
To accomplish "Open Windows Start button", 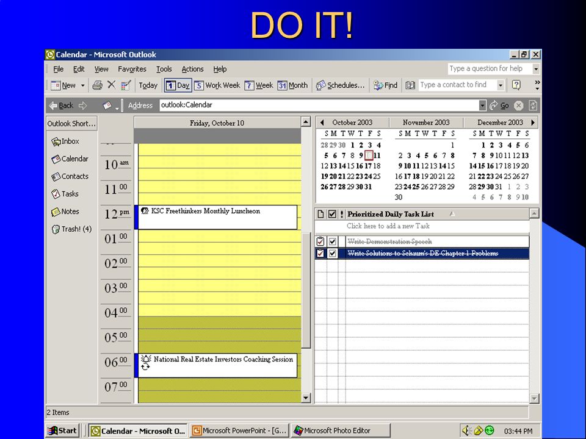I will point(63,431).
